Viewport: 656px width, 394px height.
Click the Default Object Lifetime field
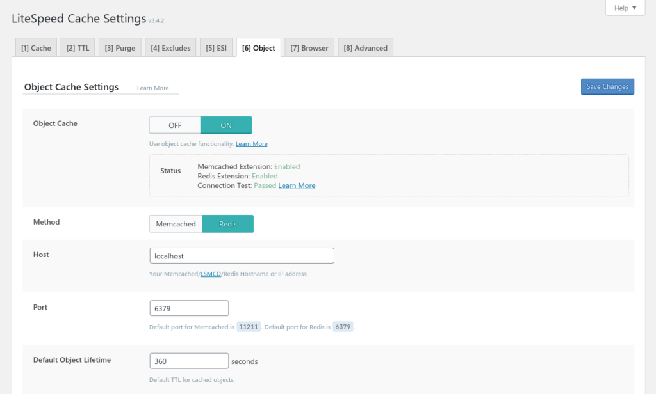tap(189, 361)
